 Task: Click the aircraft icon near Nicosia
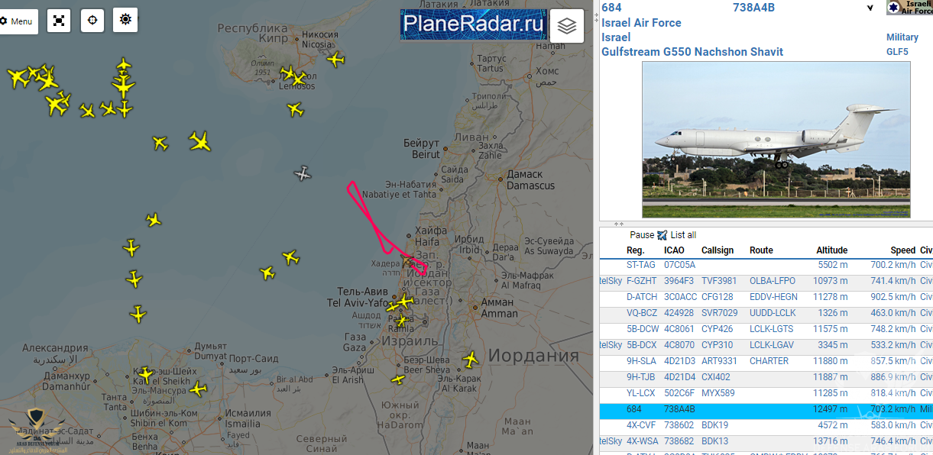click(x=335, y=60)
